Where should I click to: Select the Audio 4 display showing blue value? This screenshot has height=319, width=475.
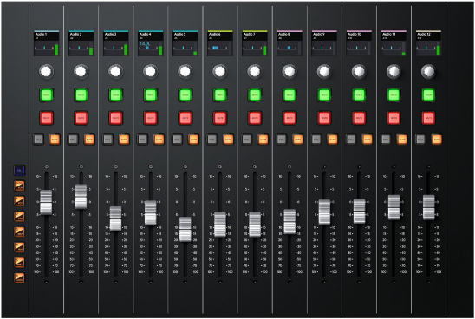coord(151,43)
